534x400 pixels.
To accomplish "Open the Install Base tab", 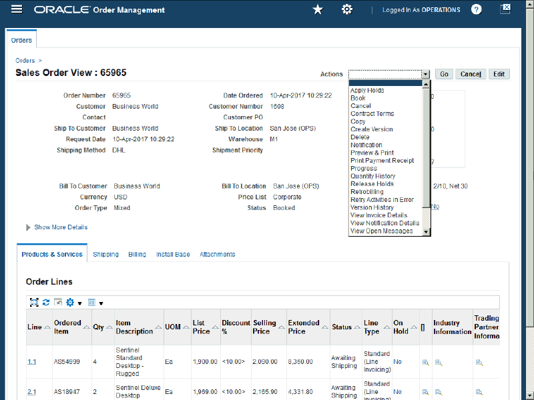I will (x=173, y=255).
